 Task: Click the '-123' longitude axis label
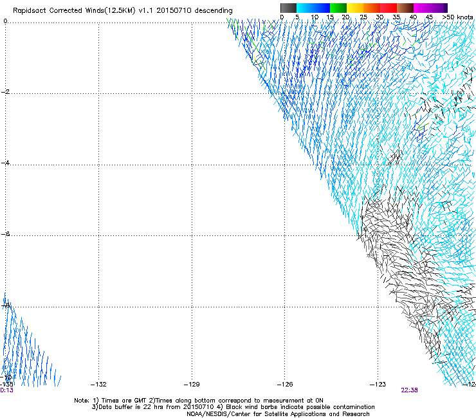click(378, 385)
